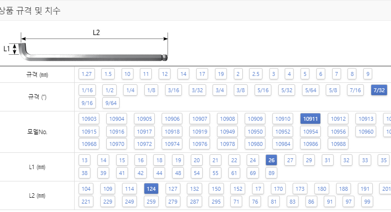
Task: Choose L1 length 89 mm
Action: 271,173
